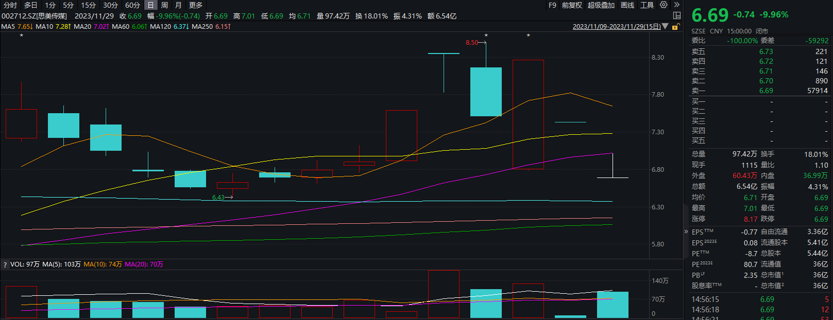
Task: Click the volume MA(5): 103万 label
Action: tap(61, 264)
